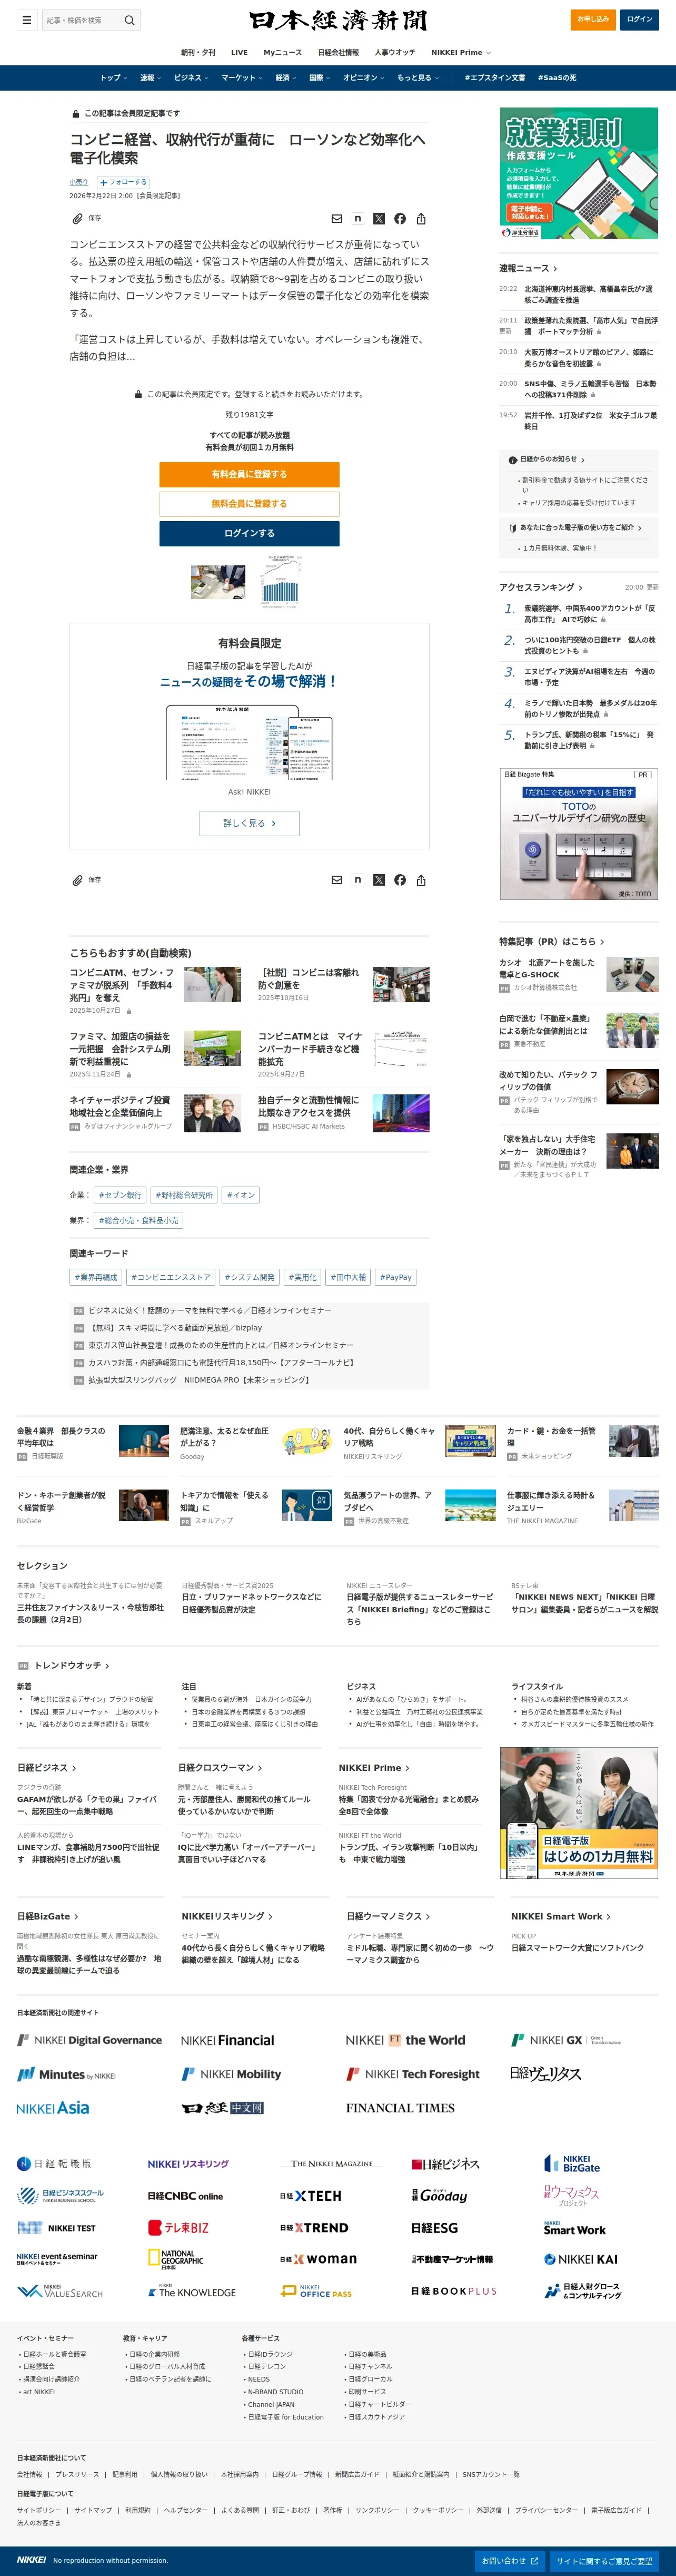Expand the 速報 navigation dropdown
Viewport: 676px width, 2576px height.
coord(150,78)
